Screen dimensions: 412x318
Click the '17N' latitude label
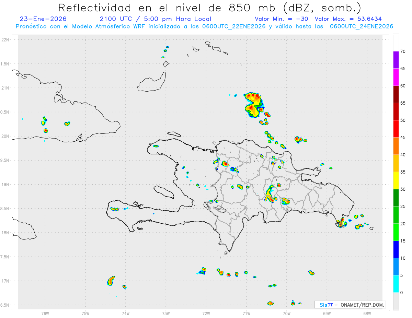point(6,281)
